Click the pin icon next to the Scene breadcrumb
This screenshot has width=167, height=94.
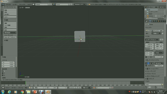[146, 24]
